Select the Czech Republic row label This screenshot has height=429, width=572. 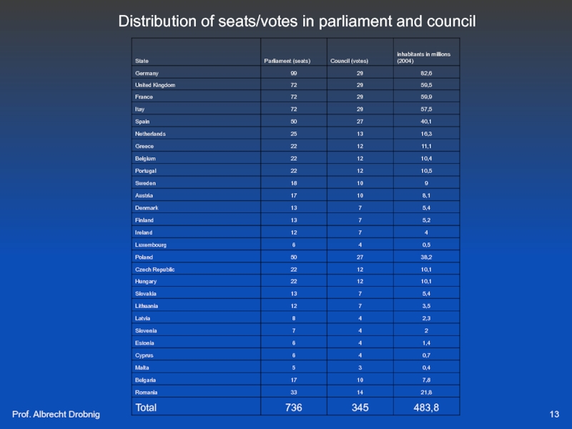click(x=155, y=269)
